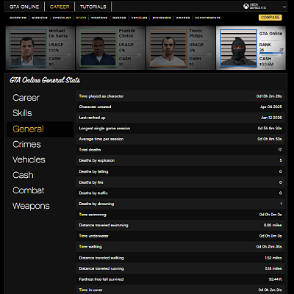Select Trevor Philips' mugshot
This screenshot has height=294, width=294.
(x=168, y=48)
